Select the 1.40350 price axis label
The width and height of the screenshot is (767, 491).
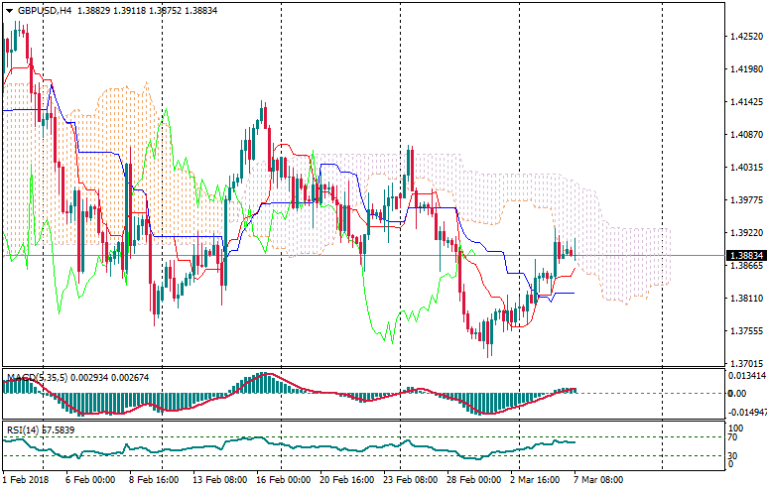(745, 168)
